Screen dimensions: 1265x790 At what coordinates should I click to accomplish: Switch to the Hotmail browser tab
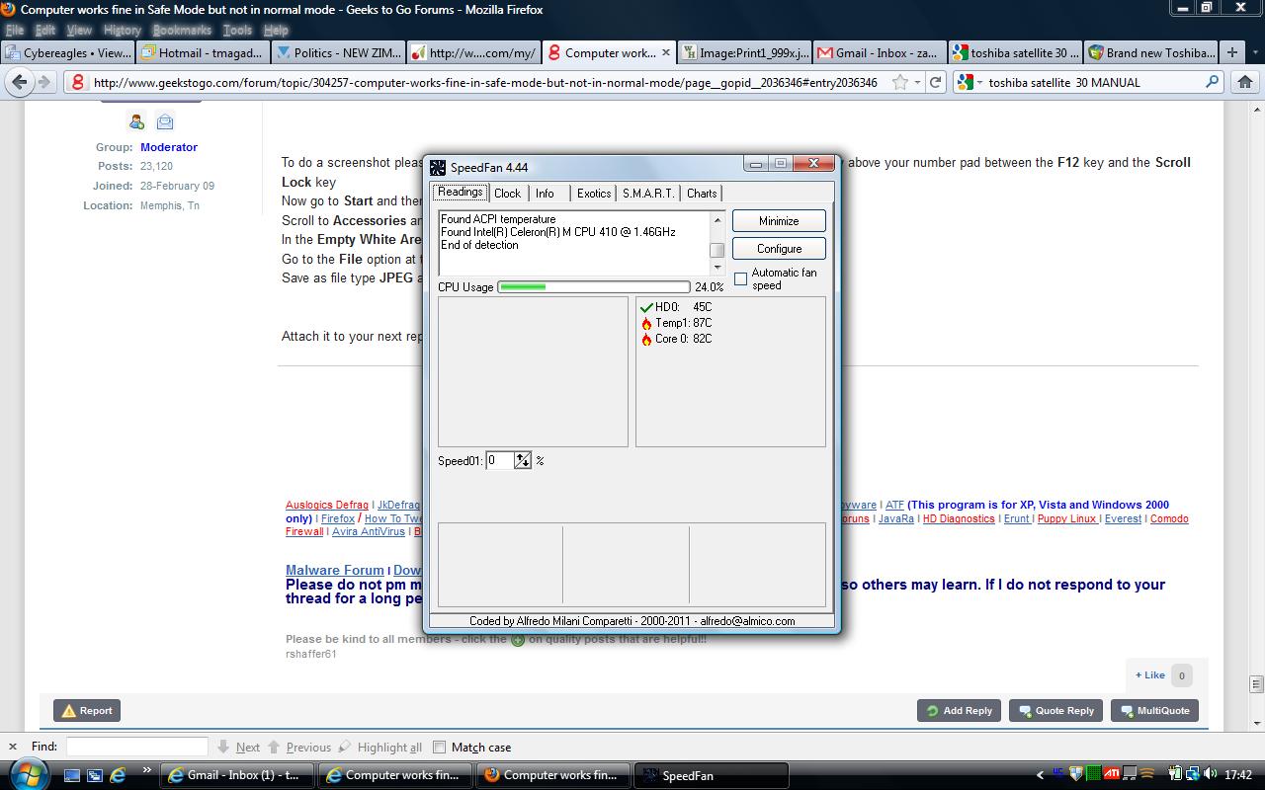tap(201, 52)
